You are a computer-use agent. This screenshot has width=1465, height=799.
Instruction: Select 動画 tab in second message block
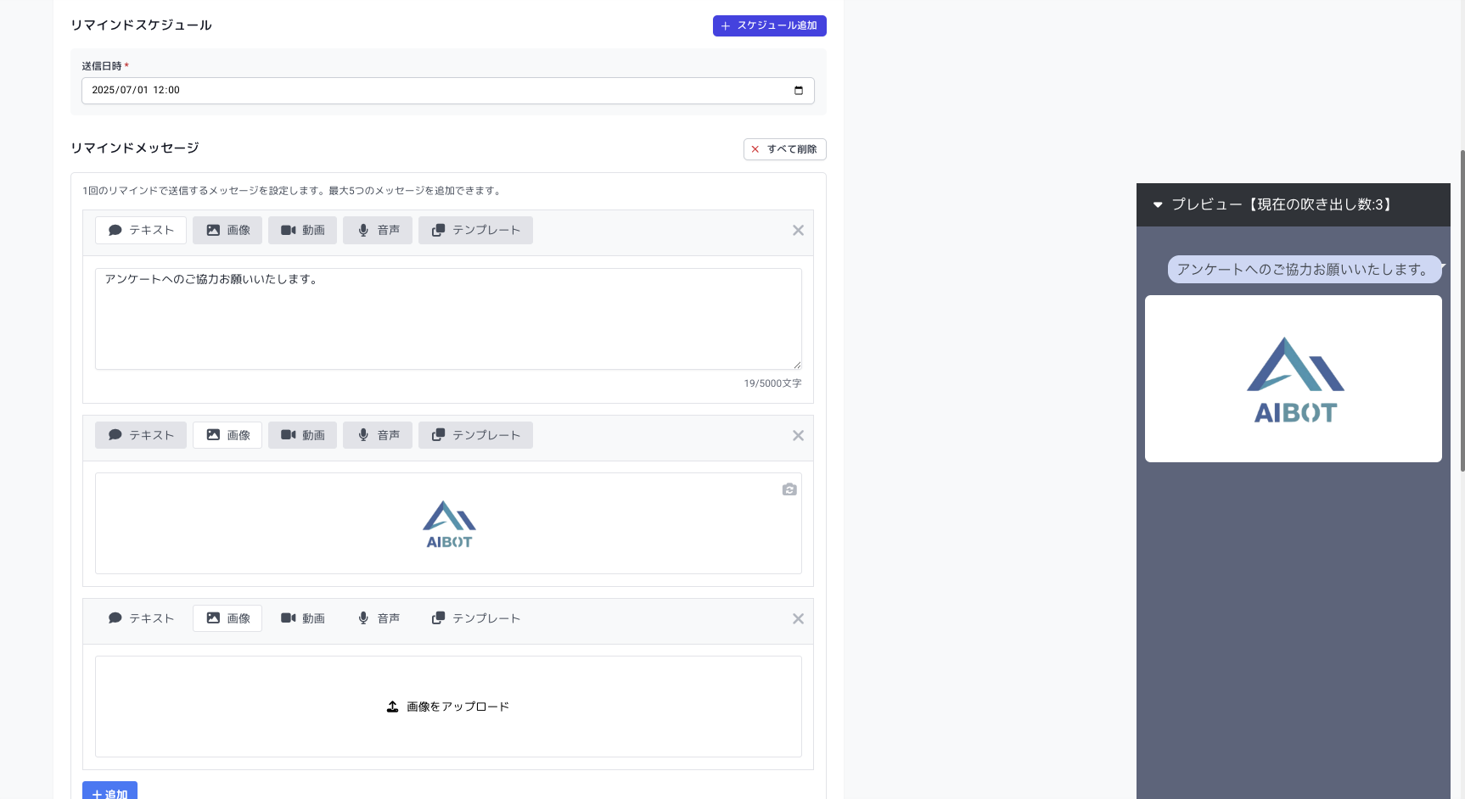tap(302, 435)
